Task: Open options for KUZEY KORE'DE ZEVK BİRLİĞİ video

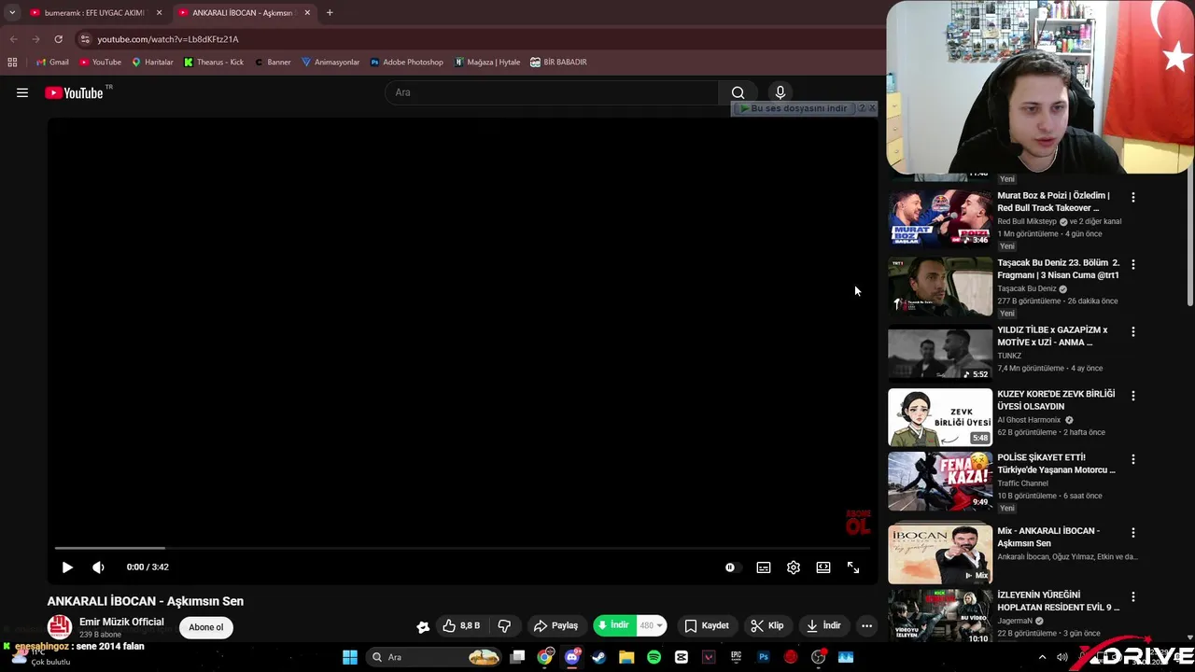Action: 1133,395
